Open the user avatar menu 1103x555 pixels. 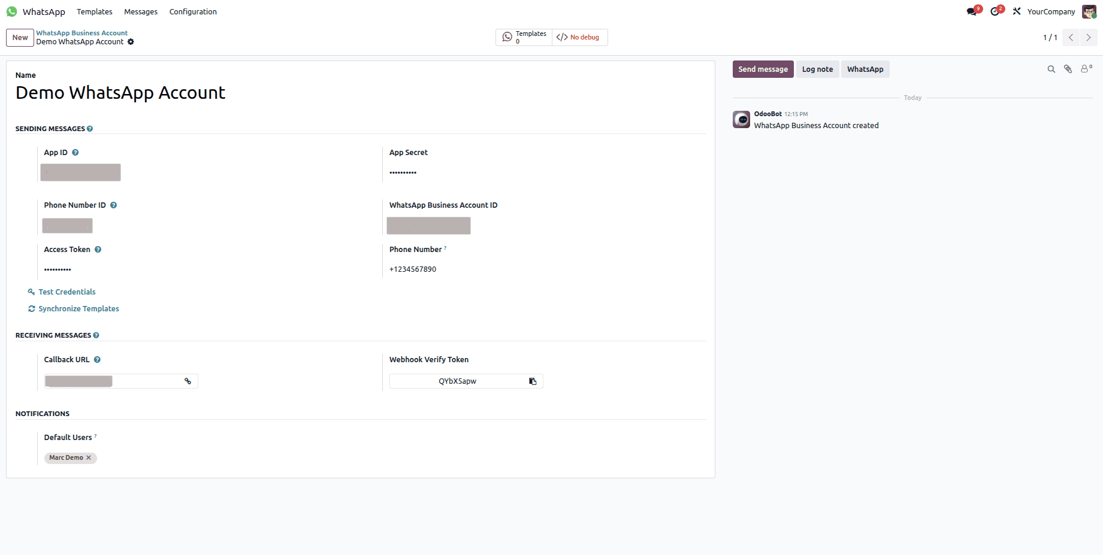pyautogui.click(x=1089, y=11)
